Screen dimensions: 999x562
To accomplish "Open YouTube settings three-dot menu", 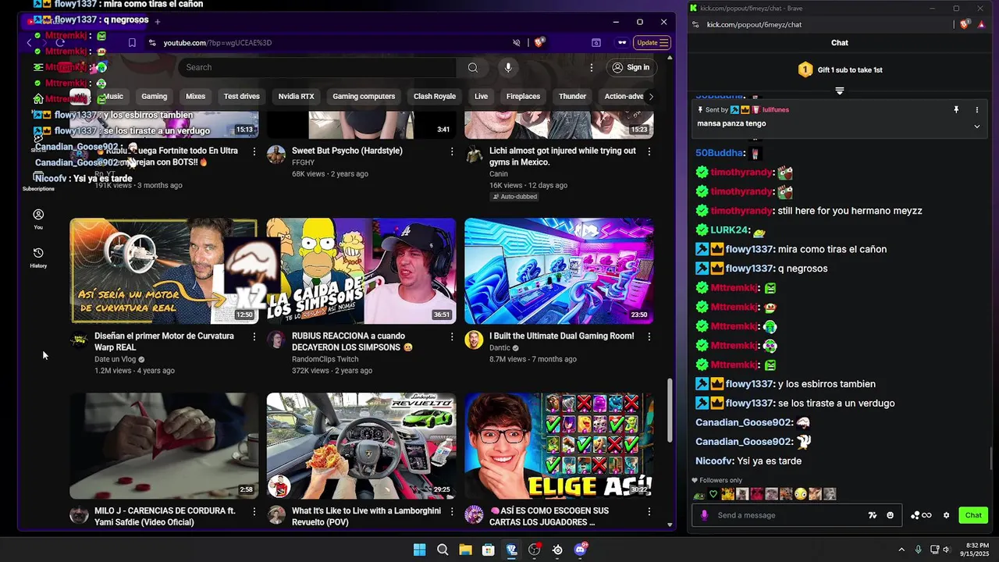I will click(x=592, y=67).
